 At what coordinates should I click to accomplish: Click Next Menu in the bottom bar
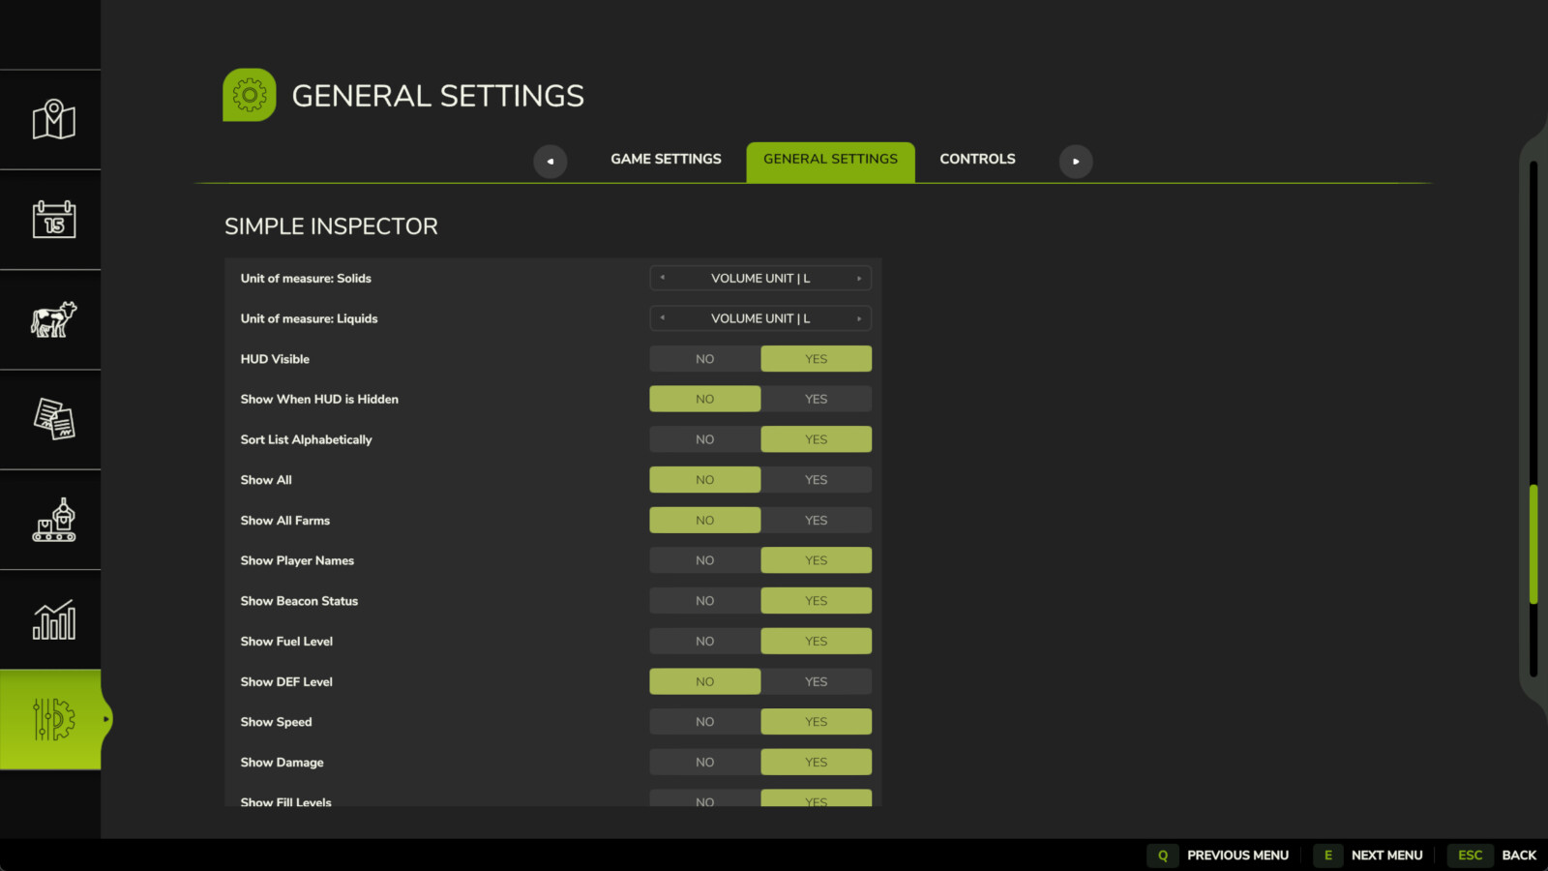1387,855
